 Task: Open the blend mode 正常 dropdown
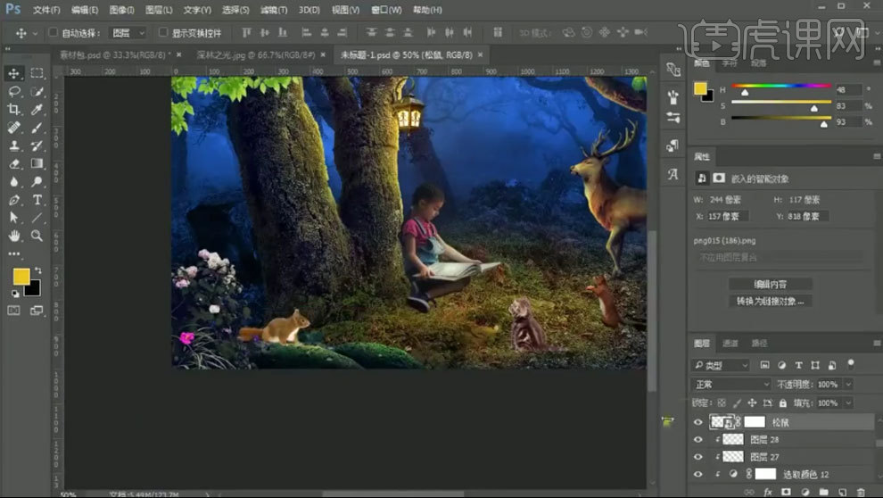(730, 384)
